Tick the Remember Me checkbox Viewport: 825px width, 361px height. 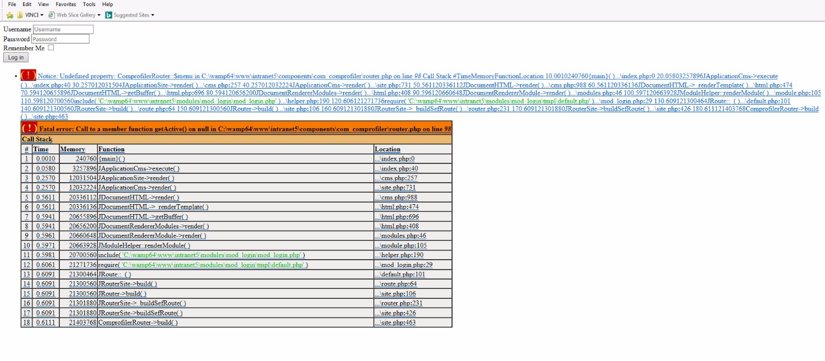(51, 48)
